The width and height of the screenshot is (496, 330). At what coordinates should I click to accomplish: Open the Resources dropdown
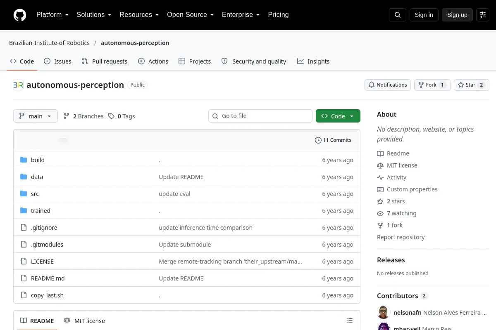tap(139, 15)
